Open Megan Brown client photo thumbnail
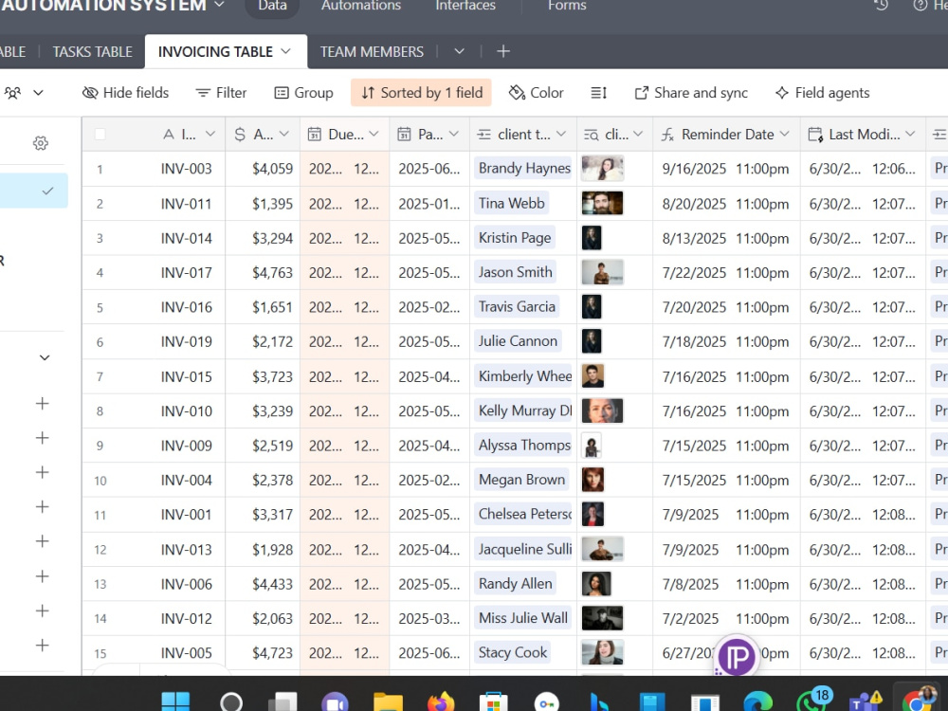Screen dimensions: 948x711 pyautogui.click(x=592, y=480)
